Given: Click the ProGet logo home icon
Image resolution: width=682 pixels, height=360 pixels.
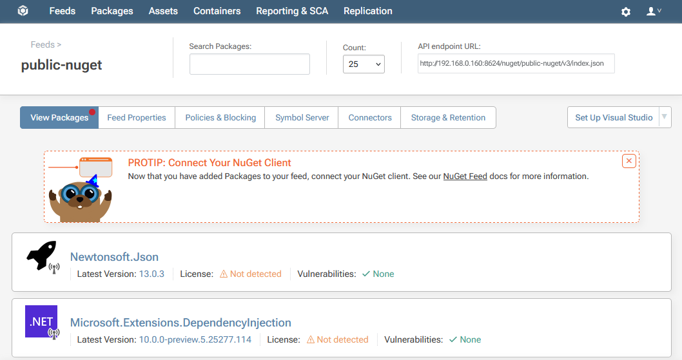Looking at the screenshot, I should [x=23, y=11].
